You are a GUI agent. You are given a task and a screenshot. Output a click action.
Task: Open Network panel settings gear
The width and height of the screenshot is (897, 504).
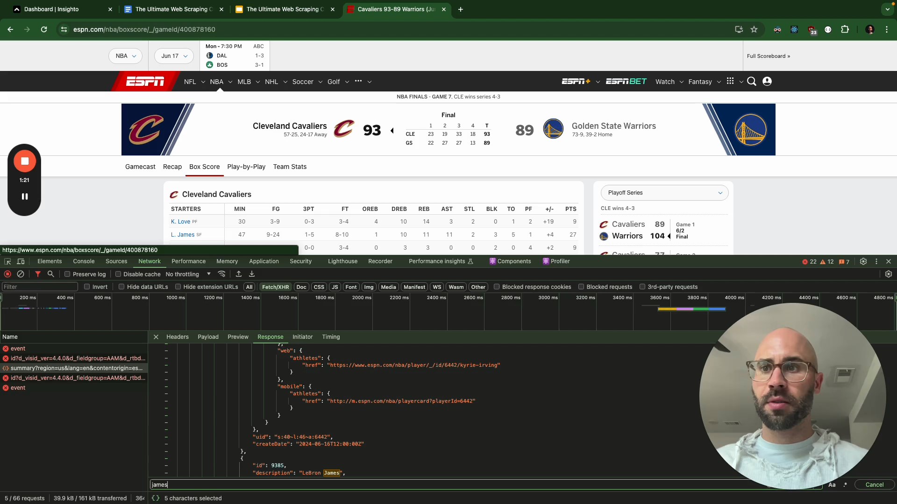pyautogui.click(x=889, y=274)
